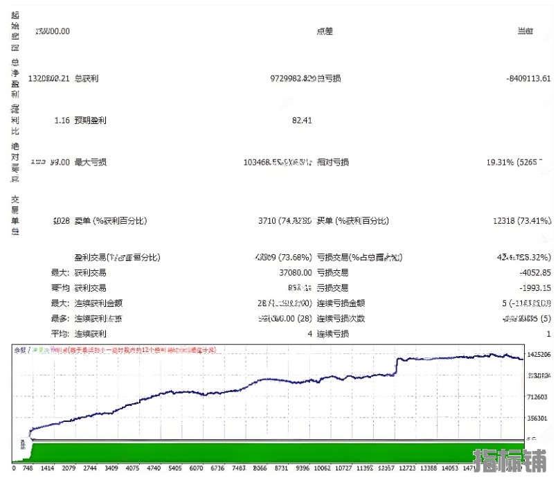Click the largest profit trade value 37080.00
This screenshot has width=558, height=478.
291,272
